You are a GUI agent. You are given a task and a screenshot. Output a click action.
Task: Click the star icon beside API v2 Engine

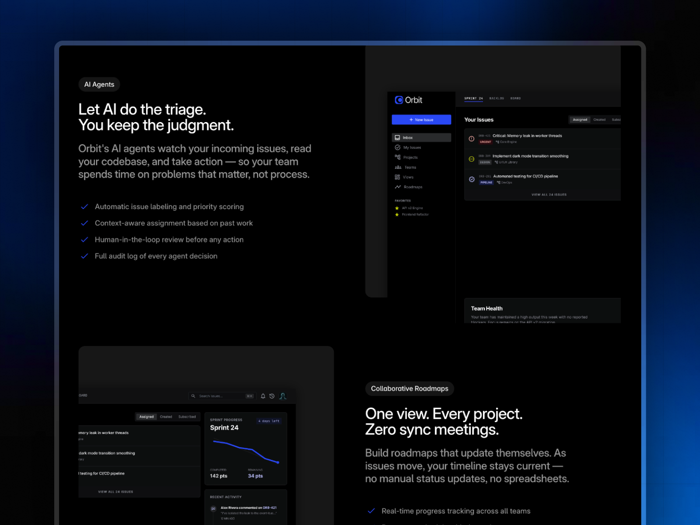coord(397,208)
